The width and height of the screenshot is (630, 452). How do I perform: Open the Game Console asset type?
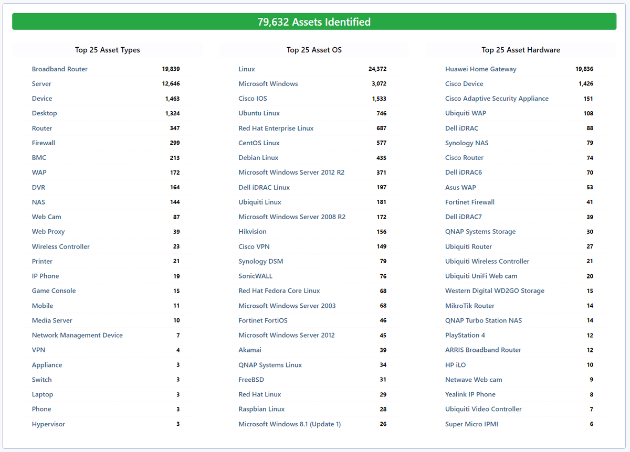54,291
